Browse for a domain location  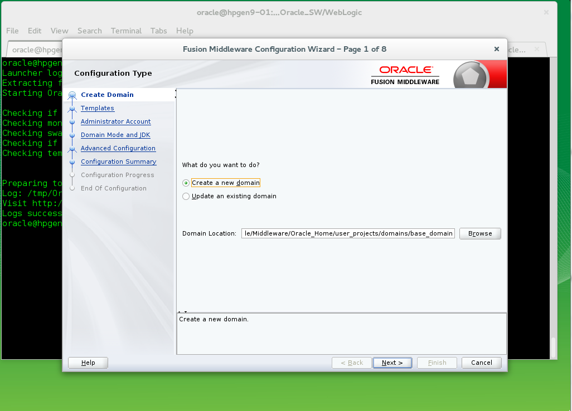click(x=479, y=233)
